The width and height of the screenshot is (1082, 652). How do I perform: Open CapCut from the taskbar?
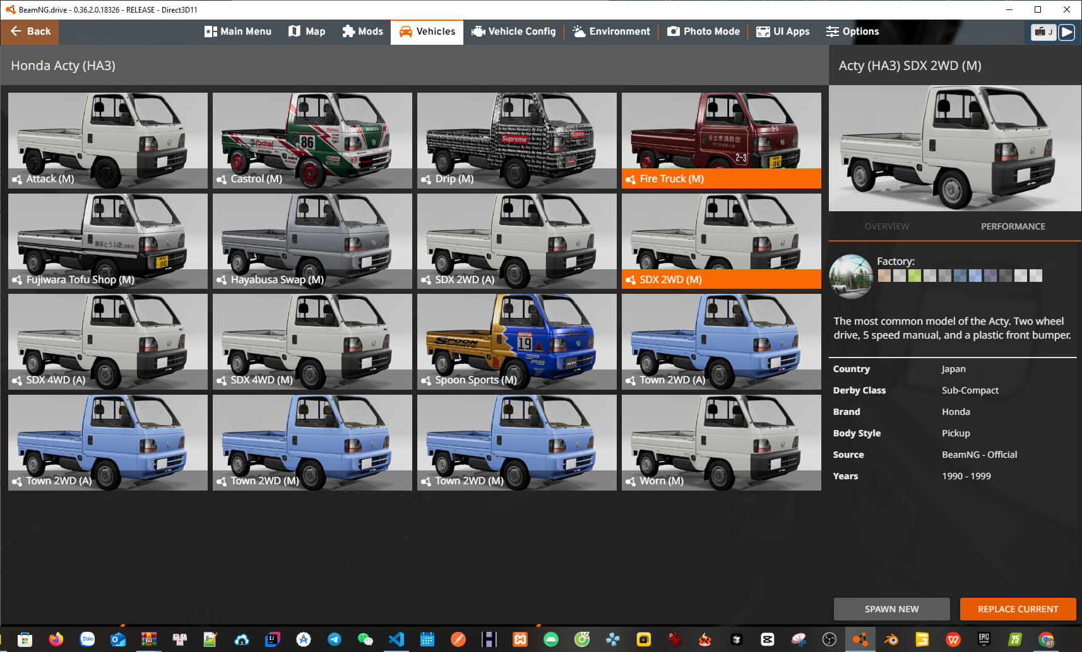[x=768, y=639]
